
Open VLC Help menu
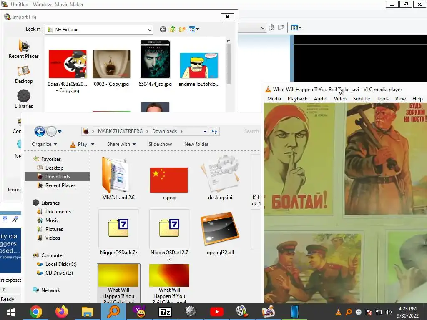(417, 99)
